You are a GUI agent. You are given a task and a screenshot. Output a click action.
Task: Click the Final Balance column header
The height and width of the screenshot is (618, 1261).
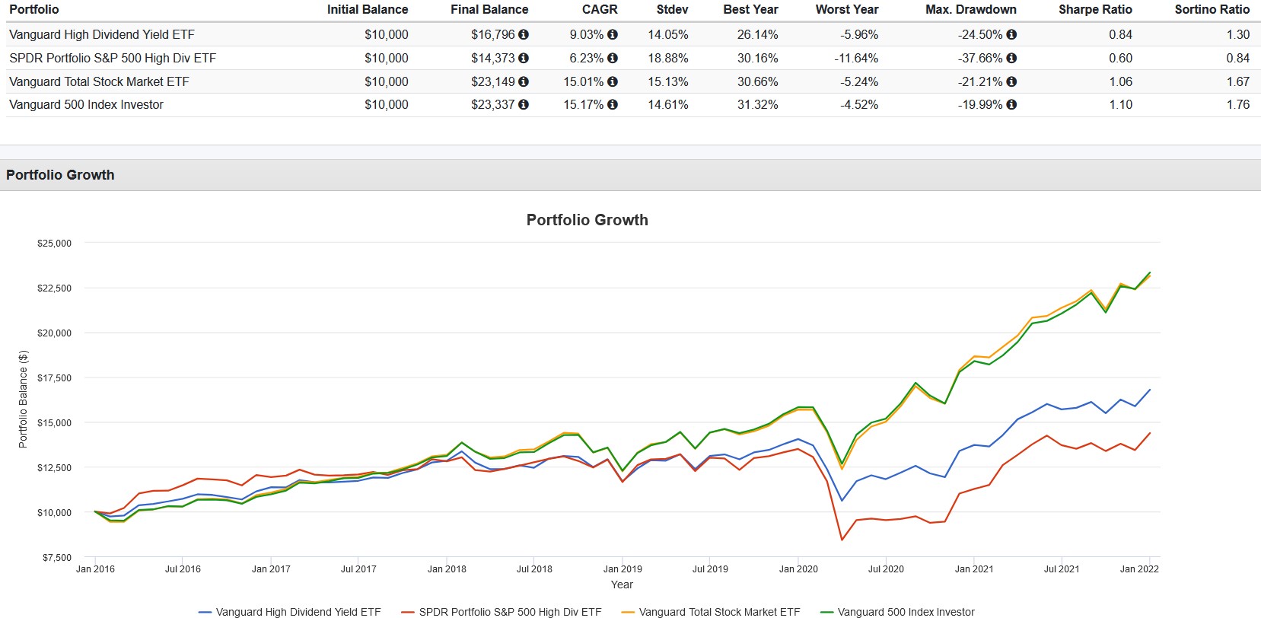pyautogui.click(x=489, y=9)
